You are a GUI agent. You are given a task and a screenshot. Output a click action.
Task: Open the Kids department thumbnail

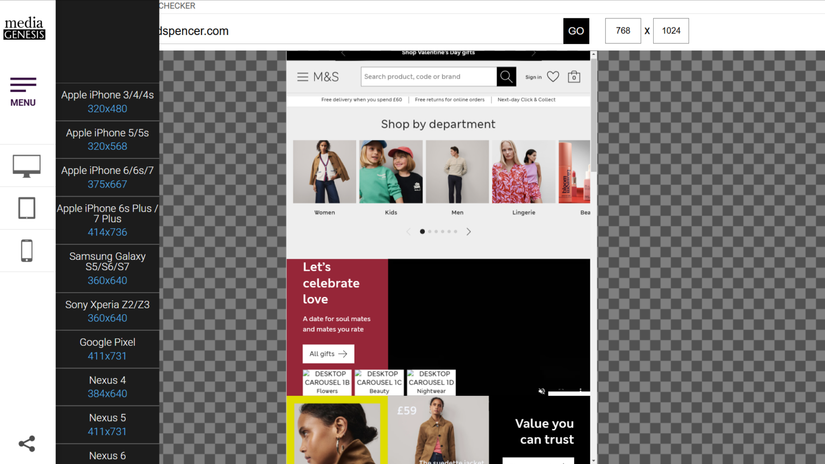pyautogui.click(x=391, y=172)
